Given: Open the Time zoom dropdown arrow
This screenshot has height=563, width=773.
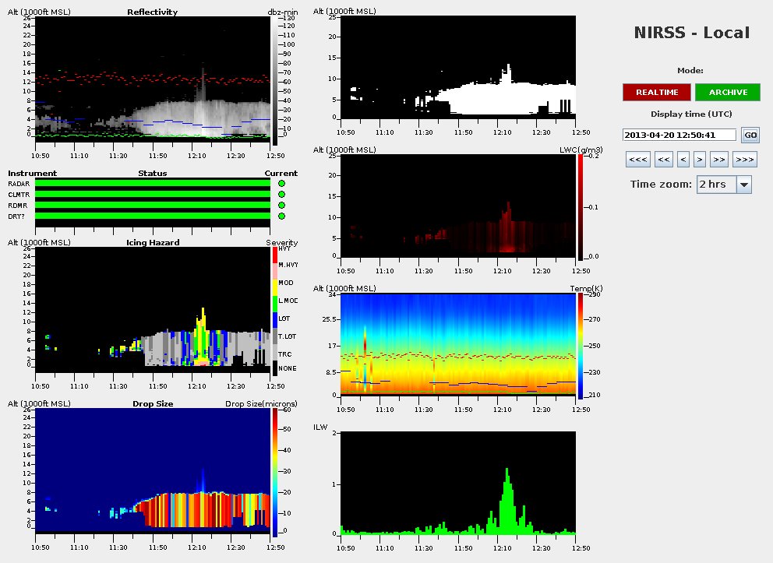Looking at the screenshot, I should coord(743,185).
